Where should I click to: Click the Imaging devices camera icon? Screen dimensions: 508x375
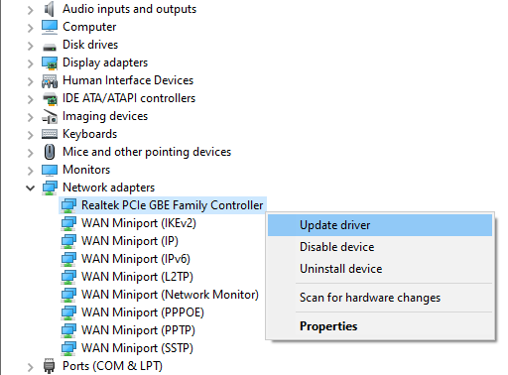(x=50, y=116)
